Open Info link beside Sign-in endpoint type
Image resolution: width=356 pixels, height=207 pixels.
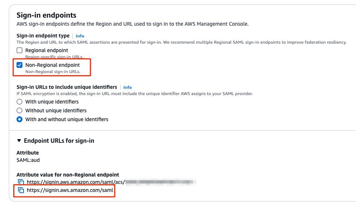(80, 36)
